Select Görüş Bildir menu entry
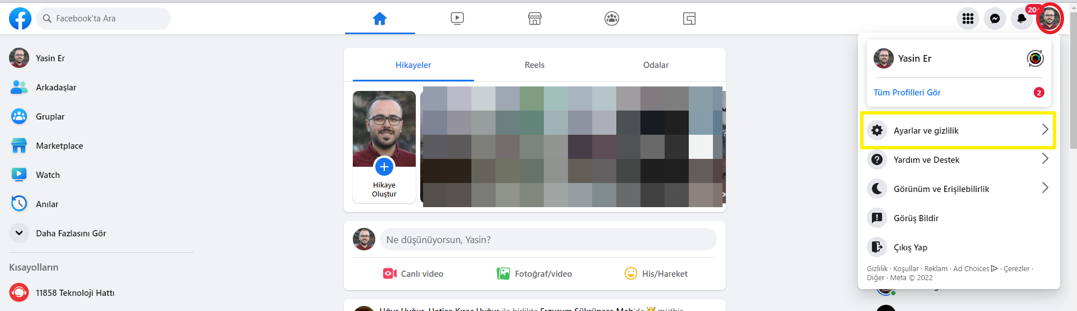Viewport: 1077px width, 311px height. click(959, 218)
